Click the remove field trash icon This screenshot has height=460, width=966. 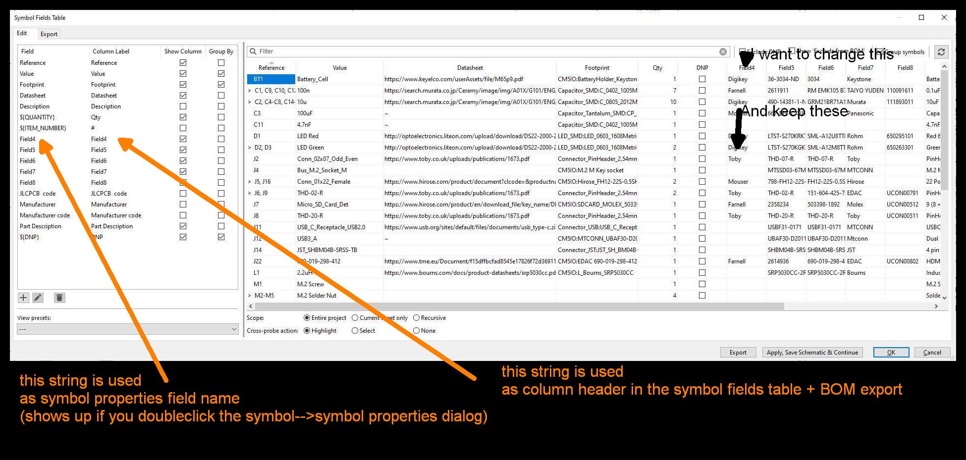59,298
